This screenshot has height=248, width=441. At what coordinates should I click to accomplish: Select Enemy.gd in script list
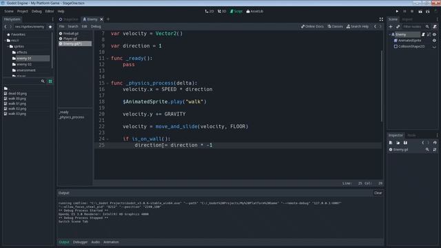[75, 43]
